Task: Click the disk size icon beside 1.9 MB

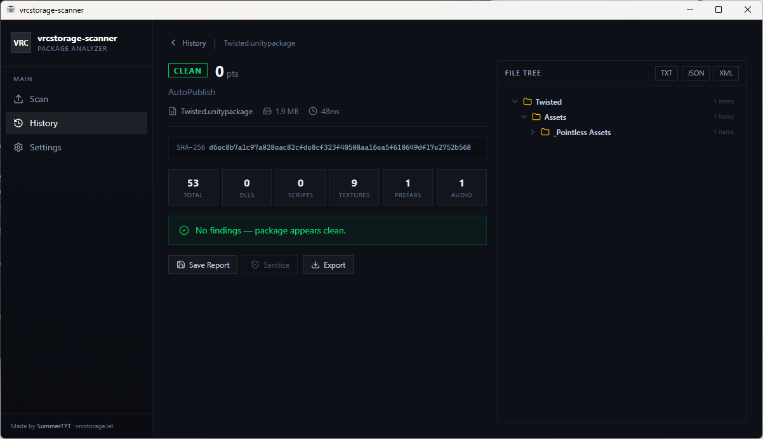Action: (x=267, y=112)
